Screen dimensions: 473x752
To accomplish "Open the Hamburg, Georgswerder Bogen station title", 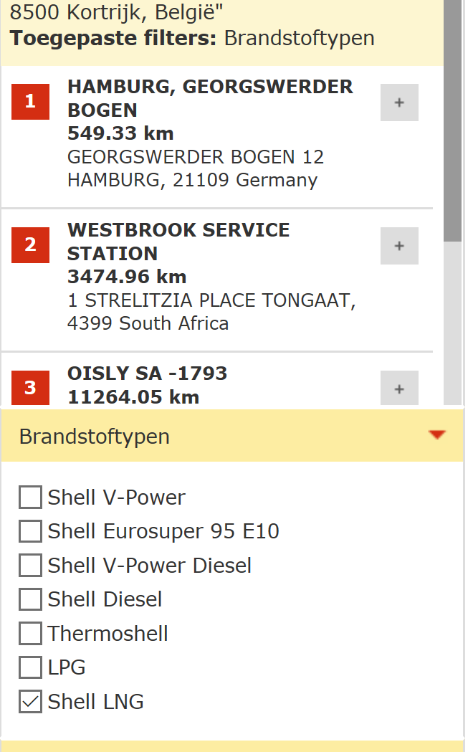I will (210, 98).
